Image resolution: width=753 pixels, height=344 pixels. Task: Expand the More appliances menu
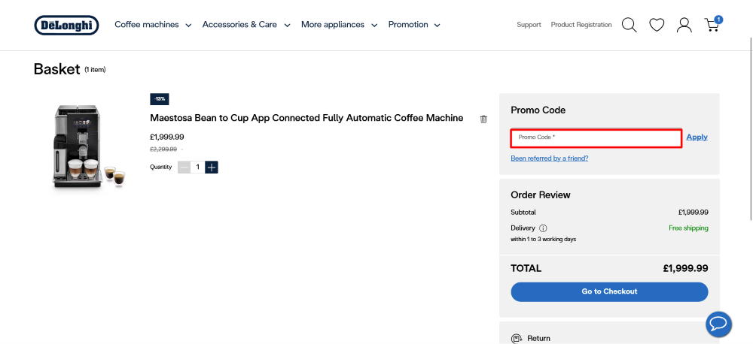coord(340,25)
